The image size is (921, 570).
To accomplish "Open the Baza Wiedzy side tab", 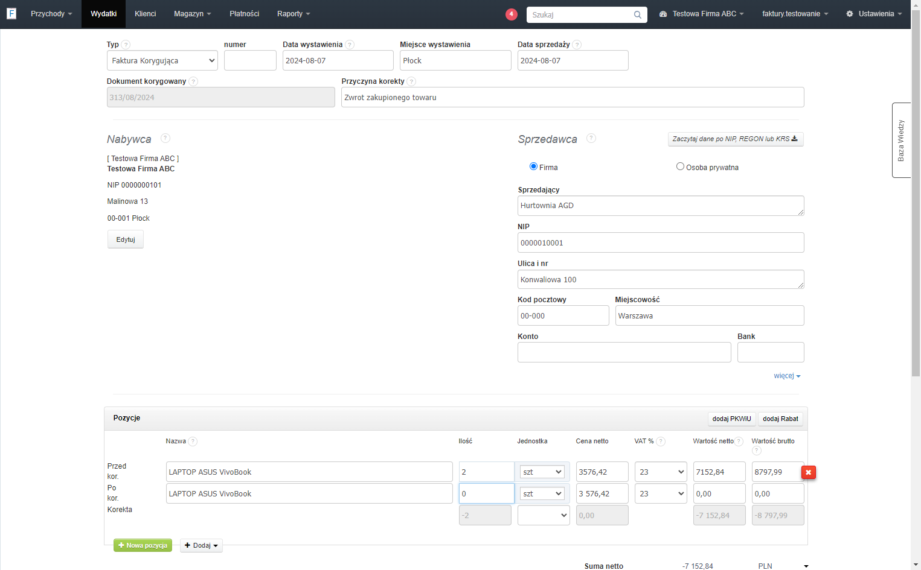I will point(901,140).
